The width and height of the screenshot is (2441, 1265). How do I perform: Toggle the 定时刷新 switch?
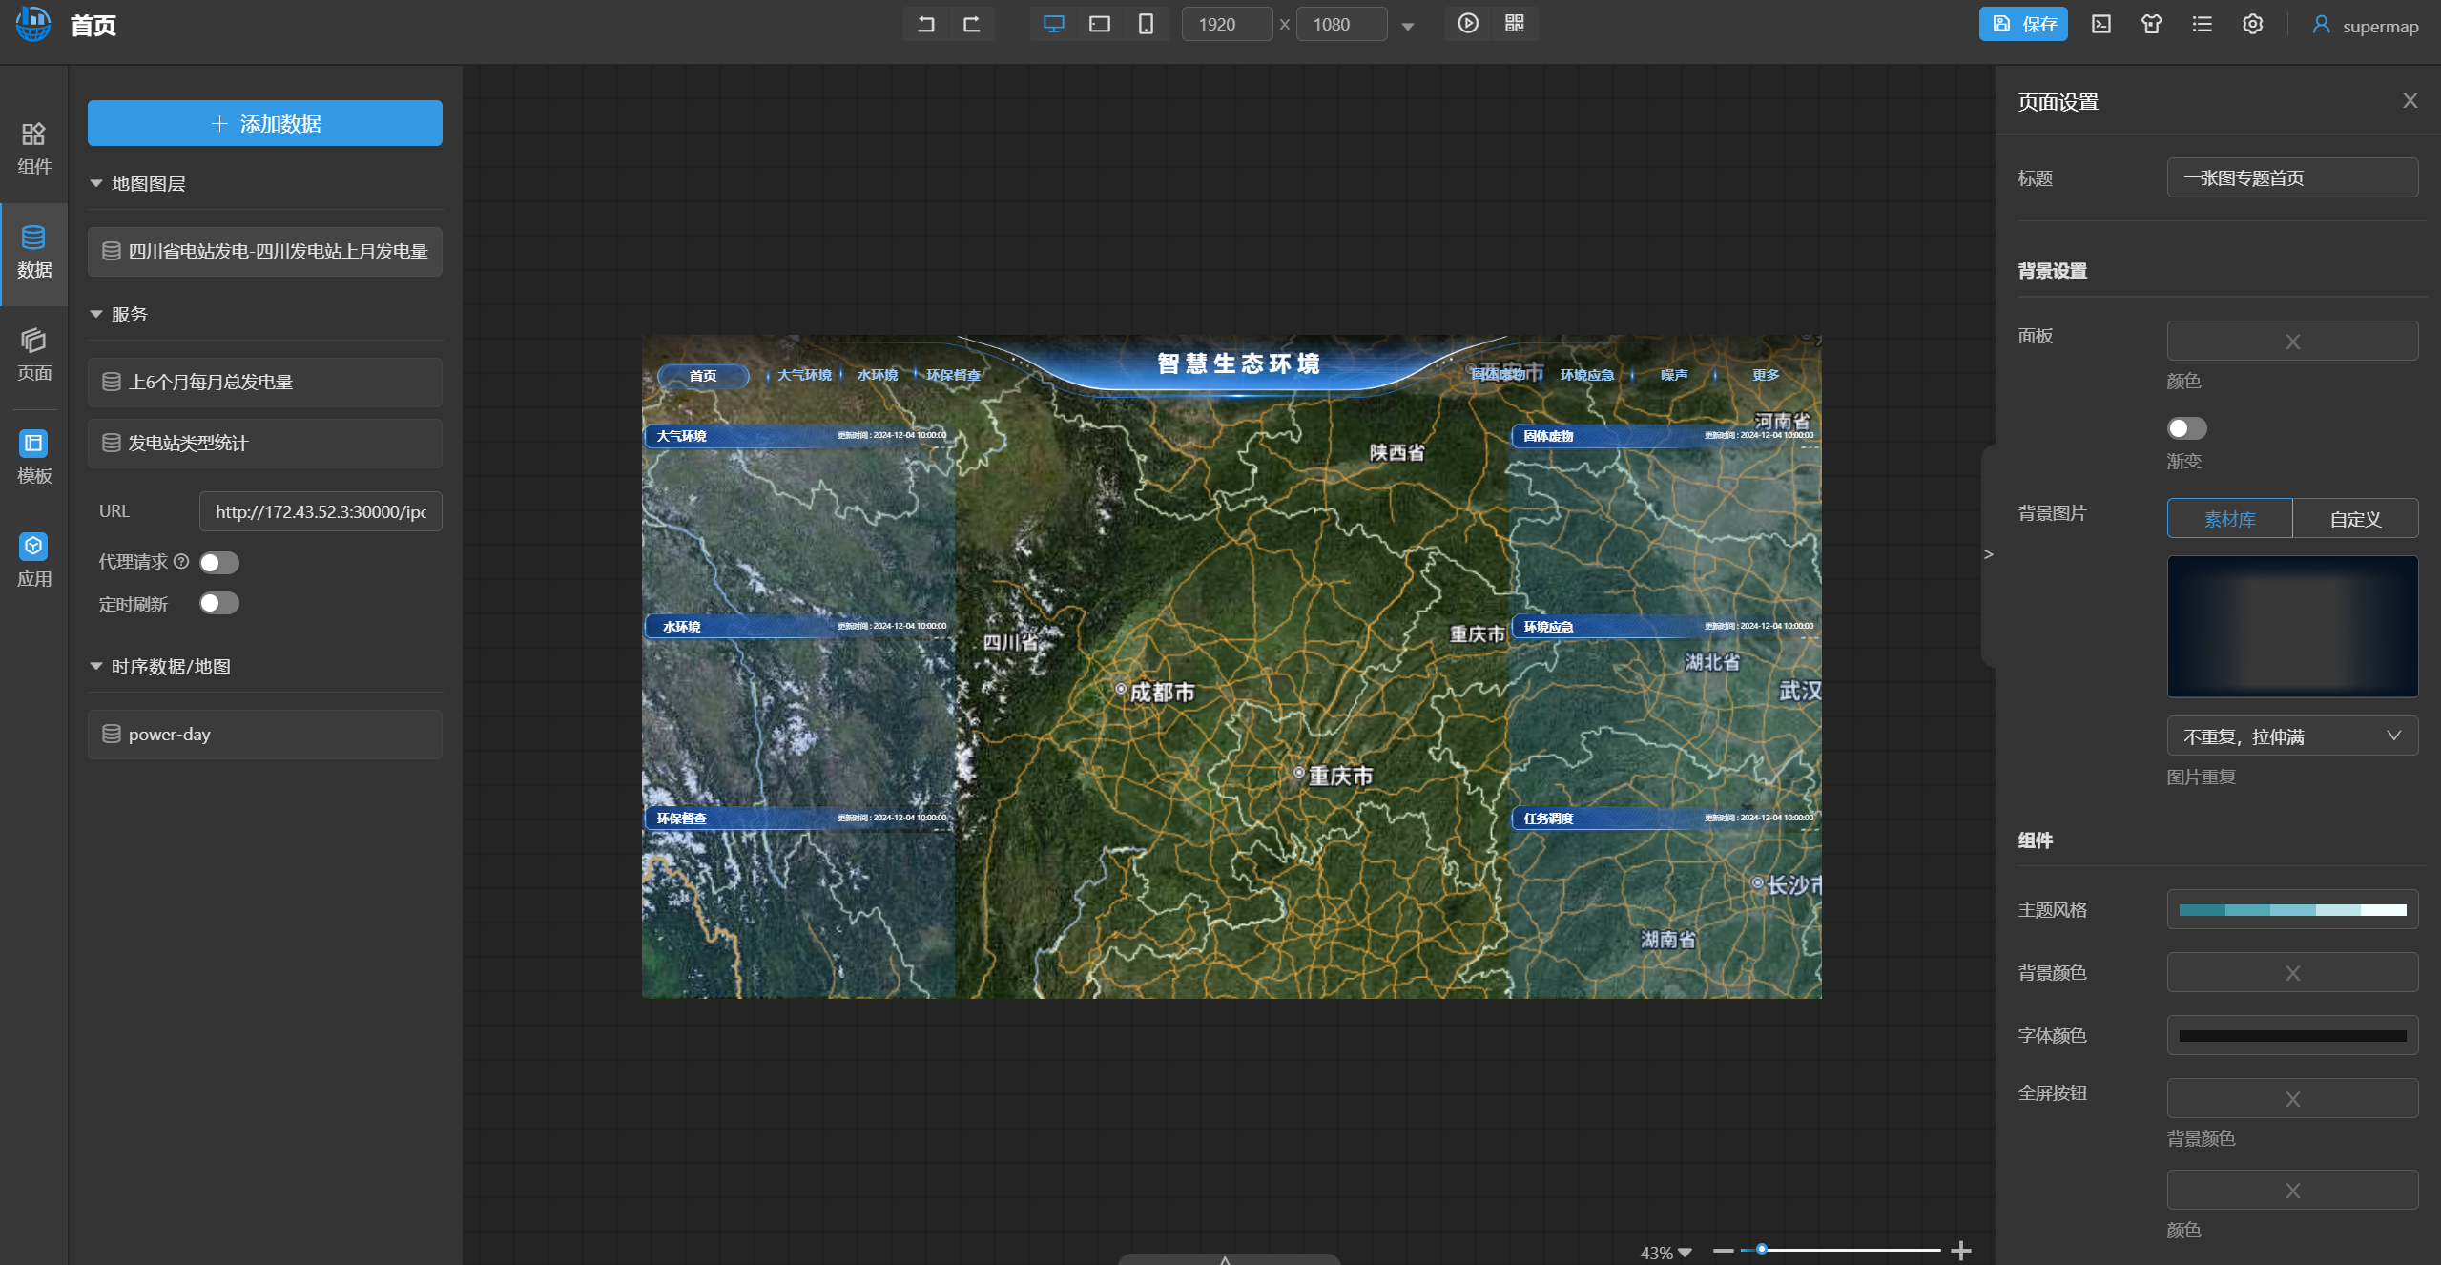coord(218,603)
